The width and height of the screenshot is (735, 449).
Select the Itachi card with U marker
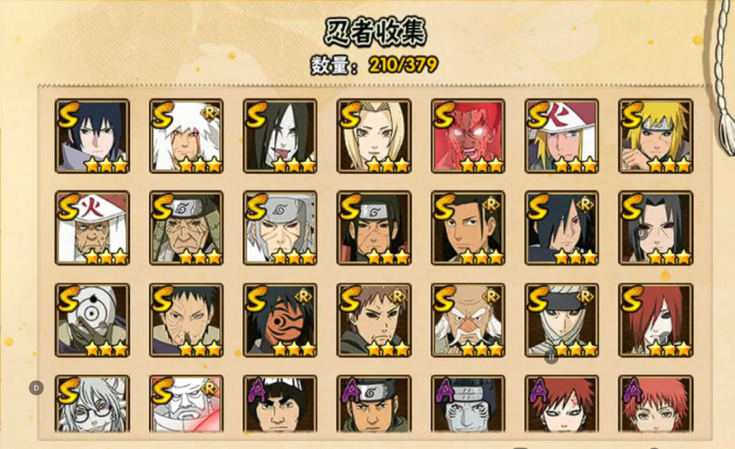[655, 228]
